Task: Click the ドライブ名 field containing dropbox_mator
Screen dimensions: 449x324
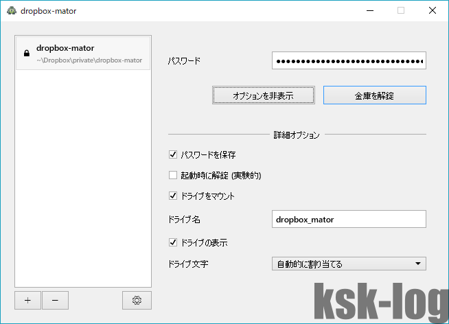Action: [349, 220]
